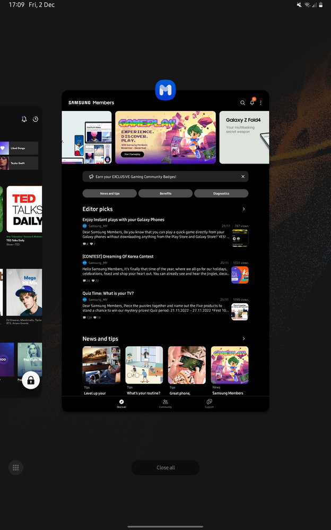The width and height of the screenshot is (331, 530).
Task: Expand the News and tips section arrow
Action: tap(243, 339)
